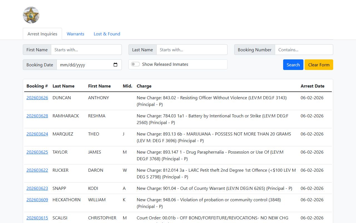Open booking link 202603628
356x223 pixels.
(x=37, y=116)
